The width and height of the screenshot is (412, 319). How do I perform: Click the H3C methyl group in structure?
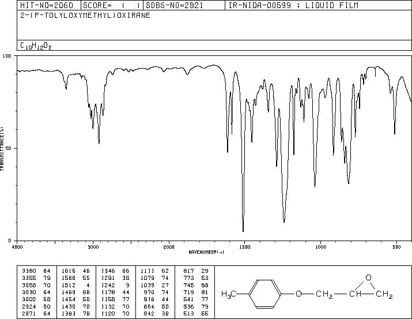click(229, 294)
